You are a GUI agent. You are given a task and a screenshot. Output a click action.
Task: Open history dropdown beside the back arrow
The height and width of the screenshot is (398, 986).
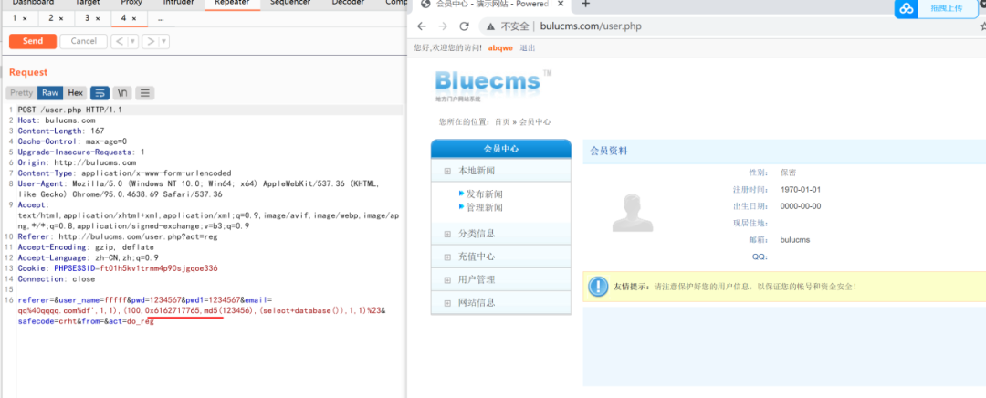point(132,41)
